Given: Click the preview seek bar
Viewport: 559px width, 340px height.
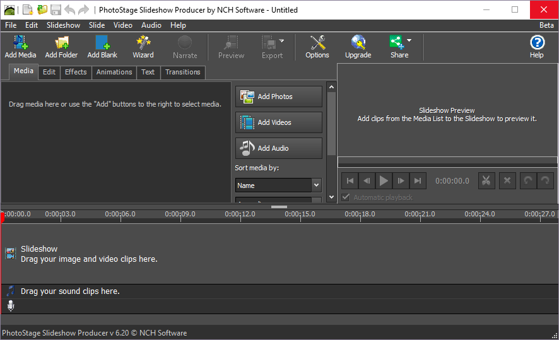Looking at the screenshot, I should 447,162.
